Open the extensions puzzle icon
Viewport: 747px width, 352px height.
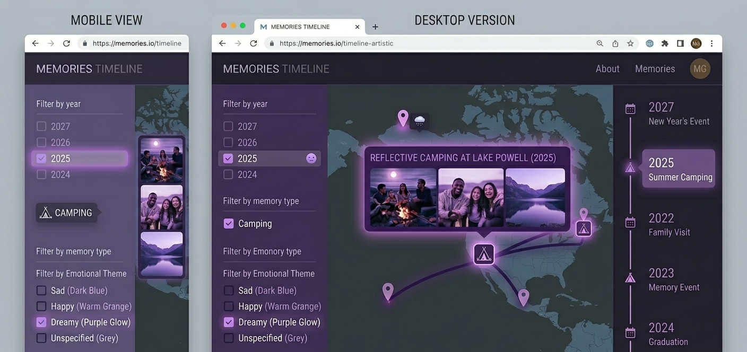click(x=665, y=43)
